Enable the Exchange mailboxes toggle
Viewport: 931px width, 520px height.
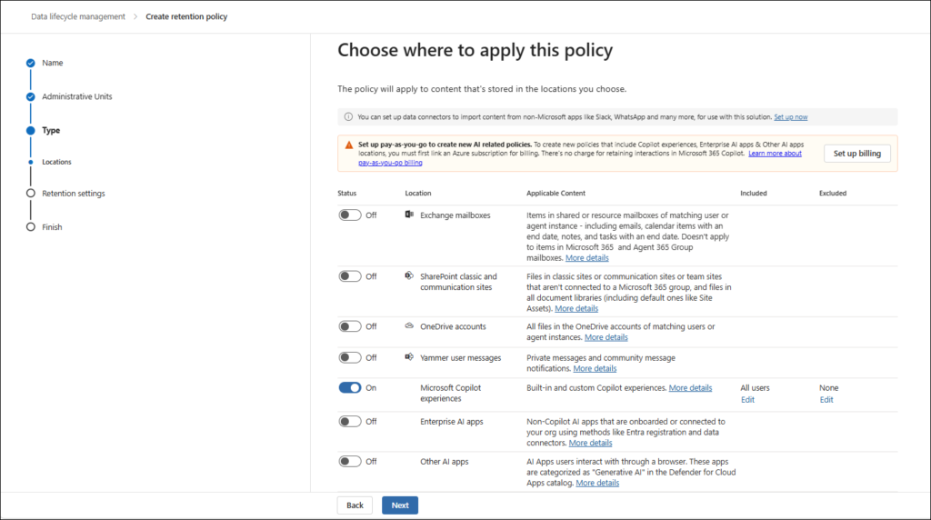point(350,215)
